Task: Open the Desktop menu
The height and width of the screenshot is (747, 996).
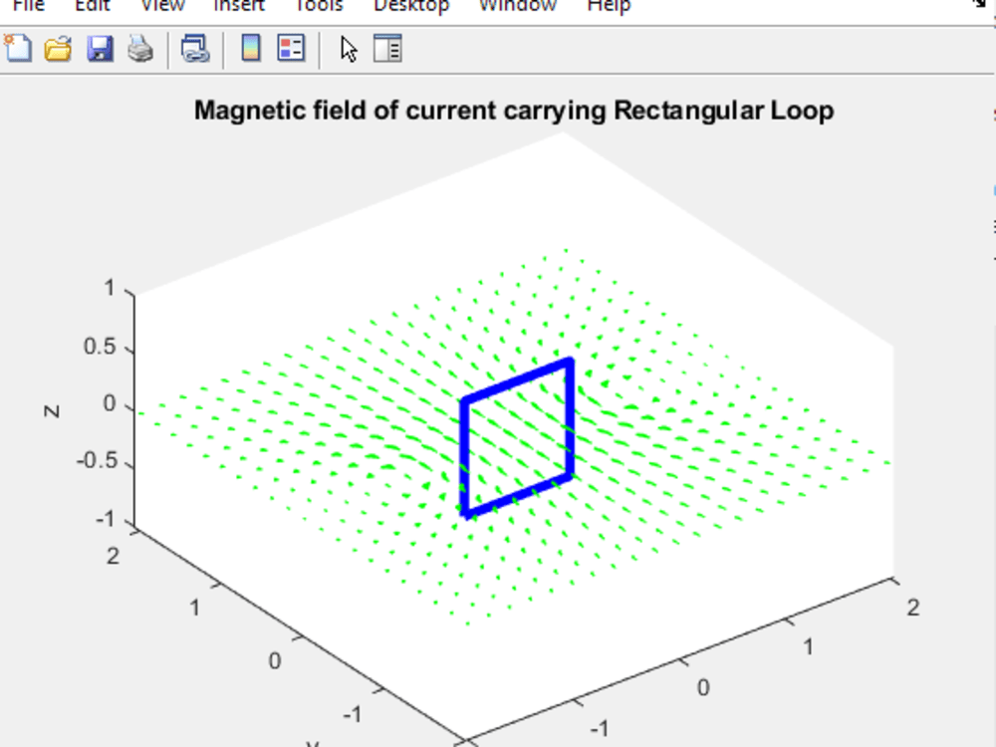Action: click(x=411, y=6)
